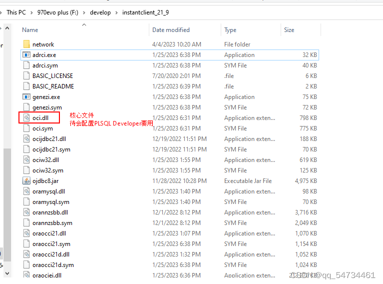Click the Executable Jar File type cell

tap(248, 181)
